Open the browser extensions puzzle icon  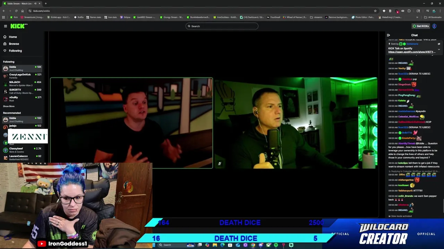tap(409, 11)
